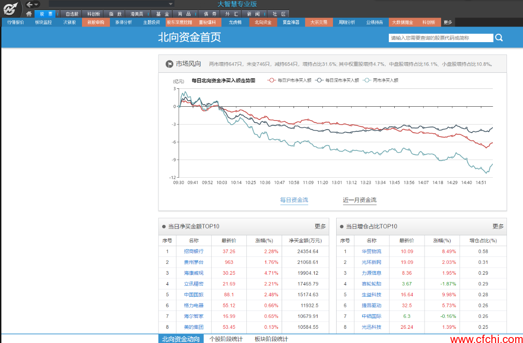Image resolution: width=523 pixels, height=343 pixels.
Task: Open submenu dots beside 新闻 tab
Action: pos(265,14)
